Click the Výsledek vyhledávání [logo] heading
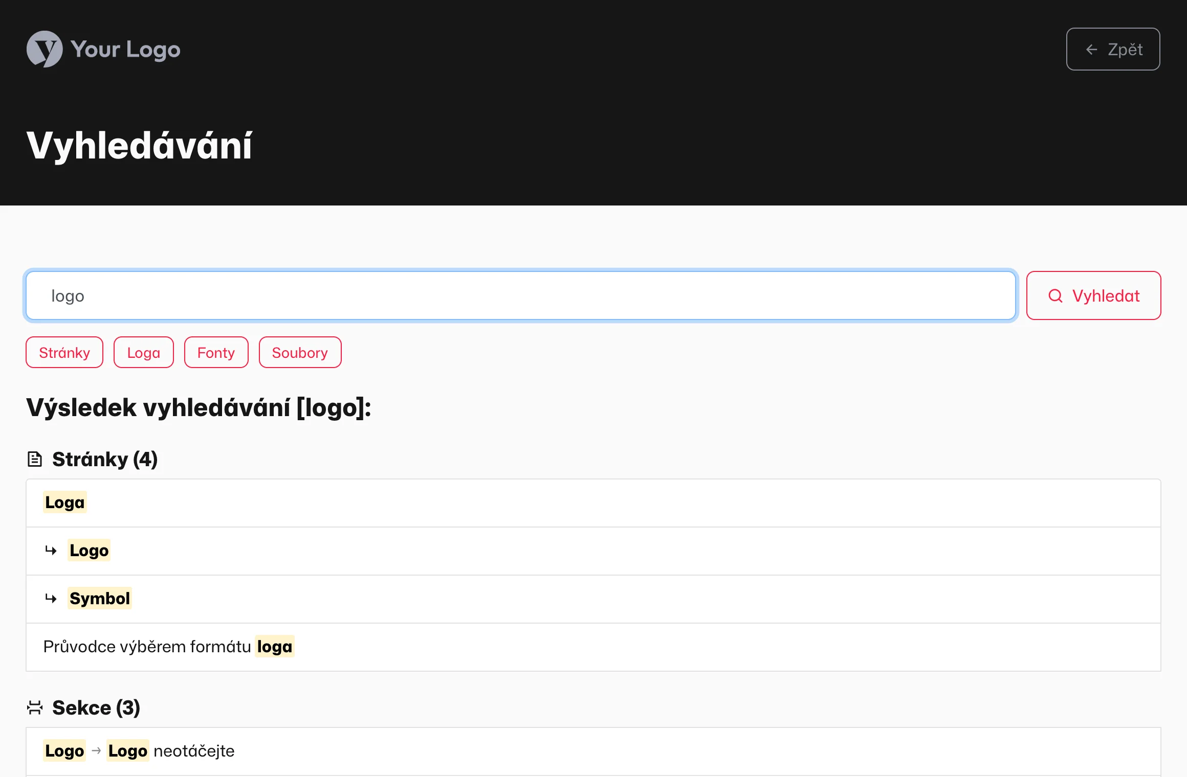Screen dimensions: 1187x777 199,407
